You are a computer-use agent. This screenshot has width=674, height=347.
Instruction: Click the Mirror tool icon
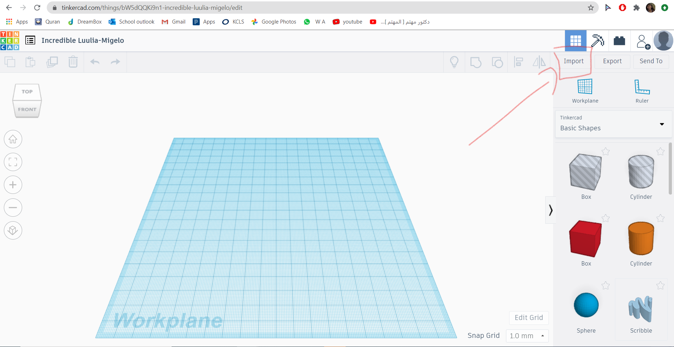tap(539, 62)
